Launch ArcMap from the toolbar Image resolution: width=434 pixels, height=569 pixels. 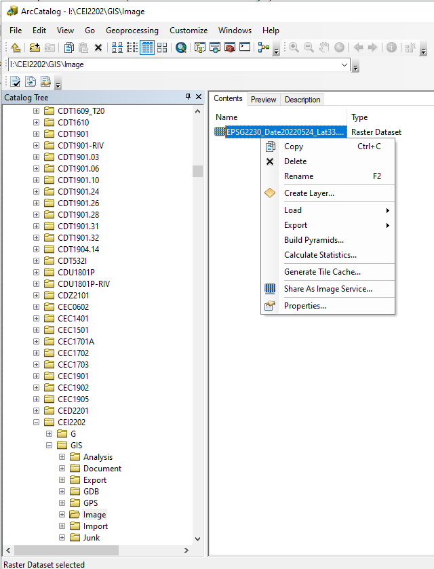click(180, 47)
